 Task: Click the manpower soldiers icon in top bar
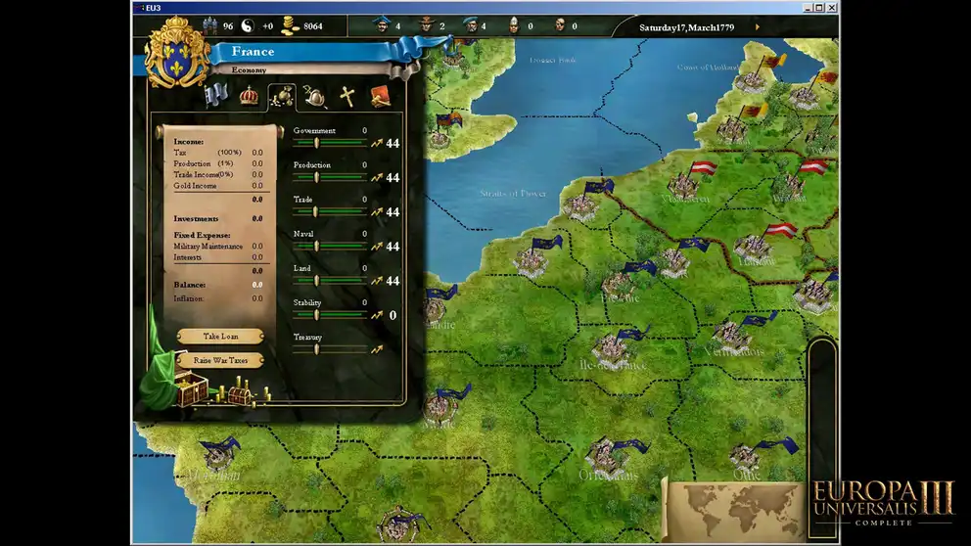tap(210, 25)
